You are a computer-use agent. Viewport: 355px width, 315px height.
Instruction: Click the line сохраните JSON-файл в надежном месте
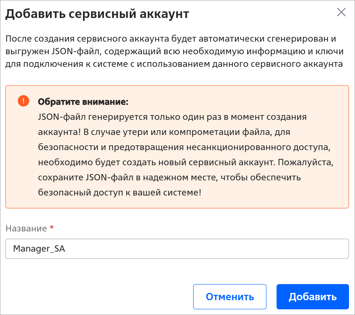tap(169, 178)
